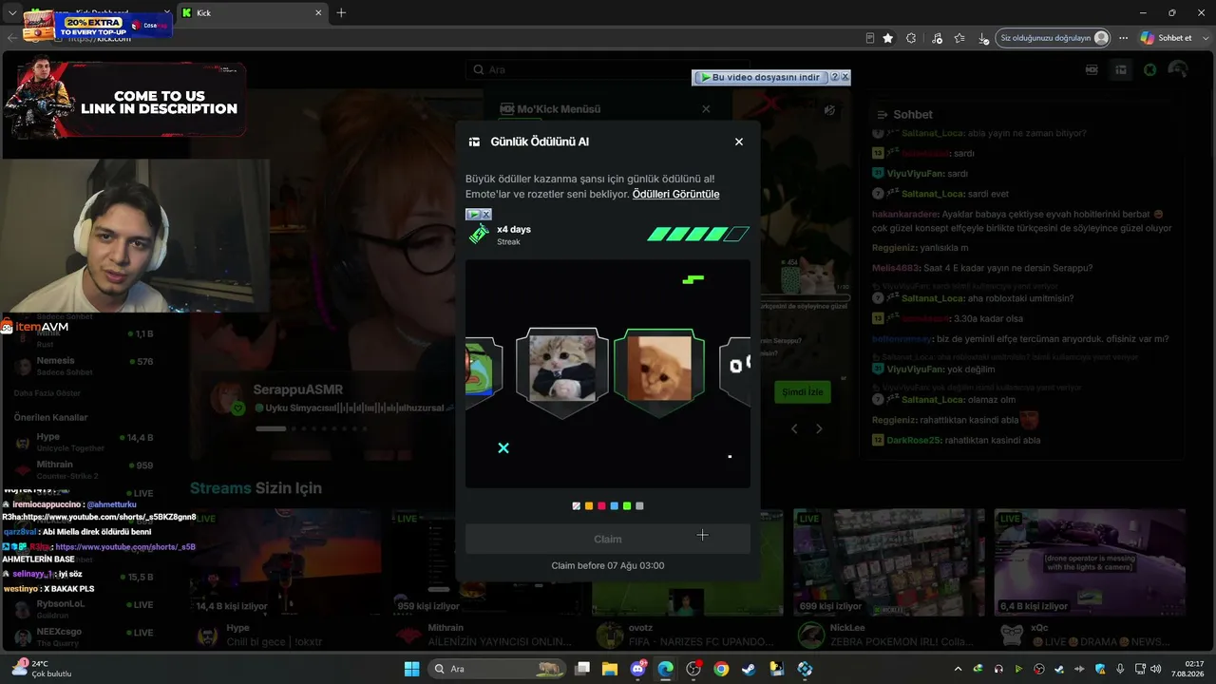Go to next featured stream arrow
The height and width of the screenshot is (684, 1216).
click(x=819, y=428)
